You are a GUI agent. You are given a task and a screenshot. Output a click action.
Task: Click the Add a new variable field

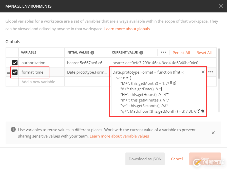point(38,82)
